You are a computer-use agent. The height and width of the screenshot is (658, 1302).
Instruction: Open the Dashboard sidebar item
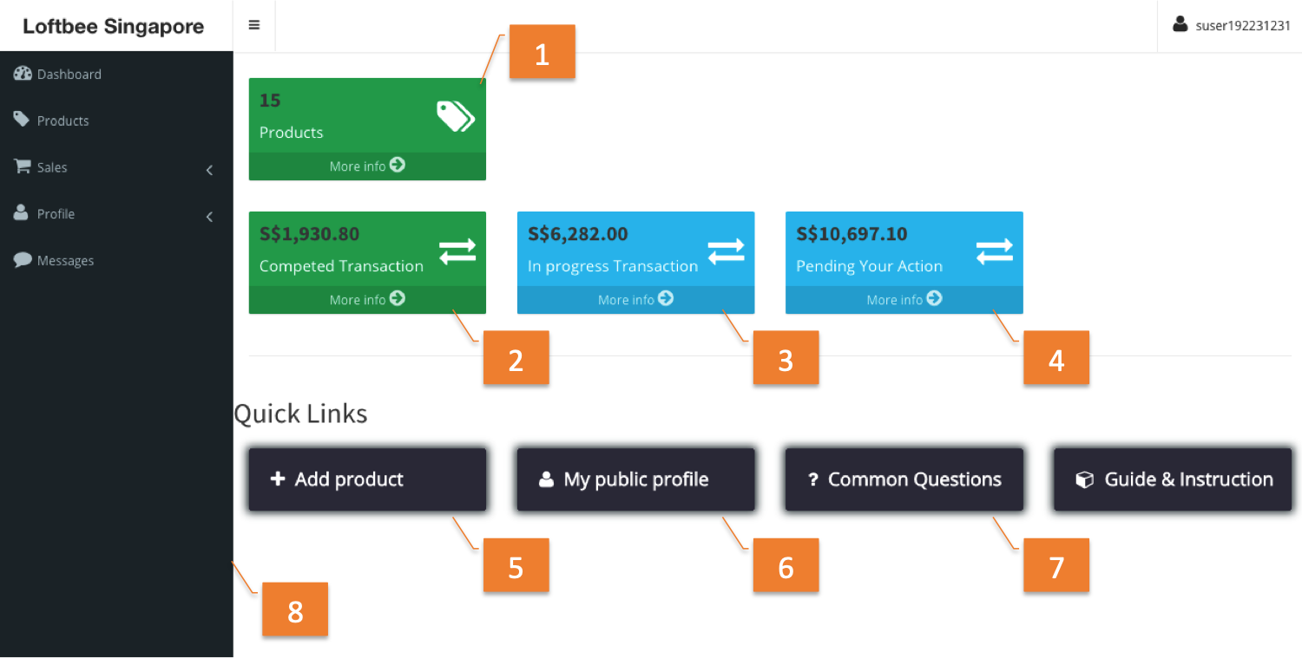pos(69,75)
